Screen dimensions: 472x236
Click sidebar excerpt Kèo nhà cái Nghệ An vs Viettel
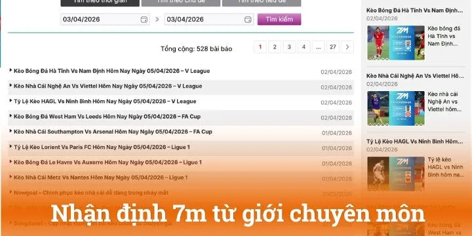click(x=444, y=102)
